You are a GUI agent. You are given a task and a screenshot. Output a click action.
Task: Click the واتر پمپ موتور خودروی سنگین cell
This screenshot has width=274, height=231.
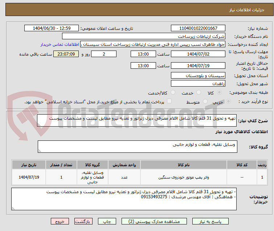point(184,177)
